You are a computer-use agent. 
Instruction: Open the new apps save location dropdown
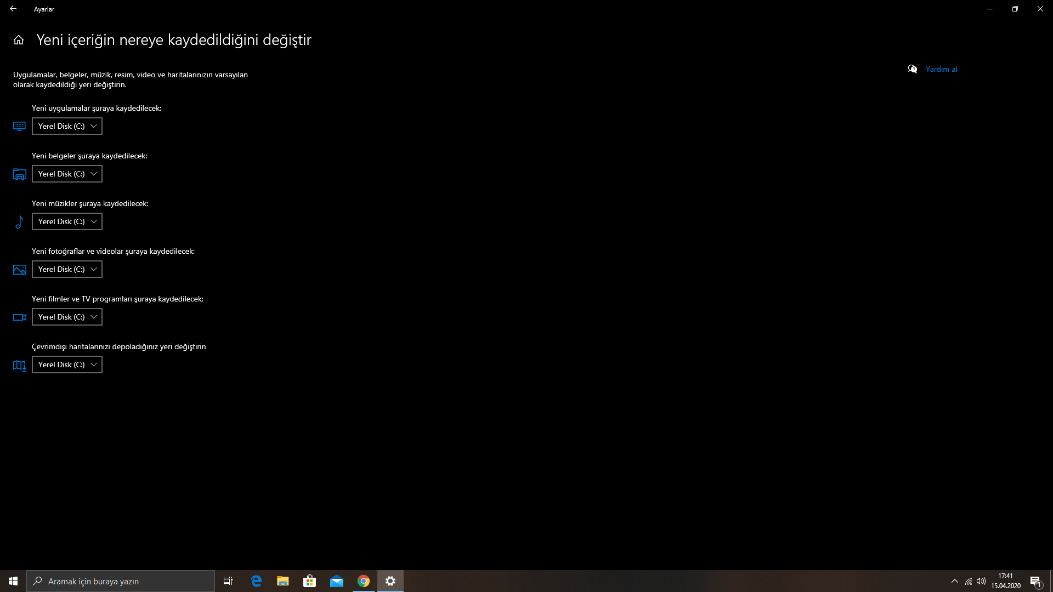67,126
